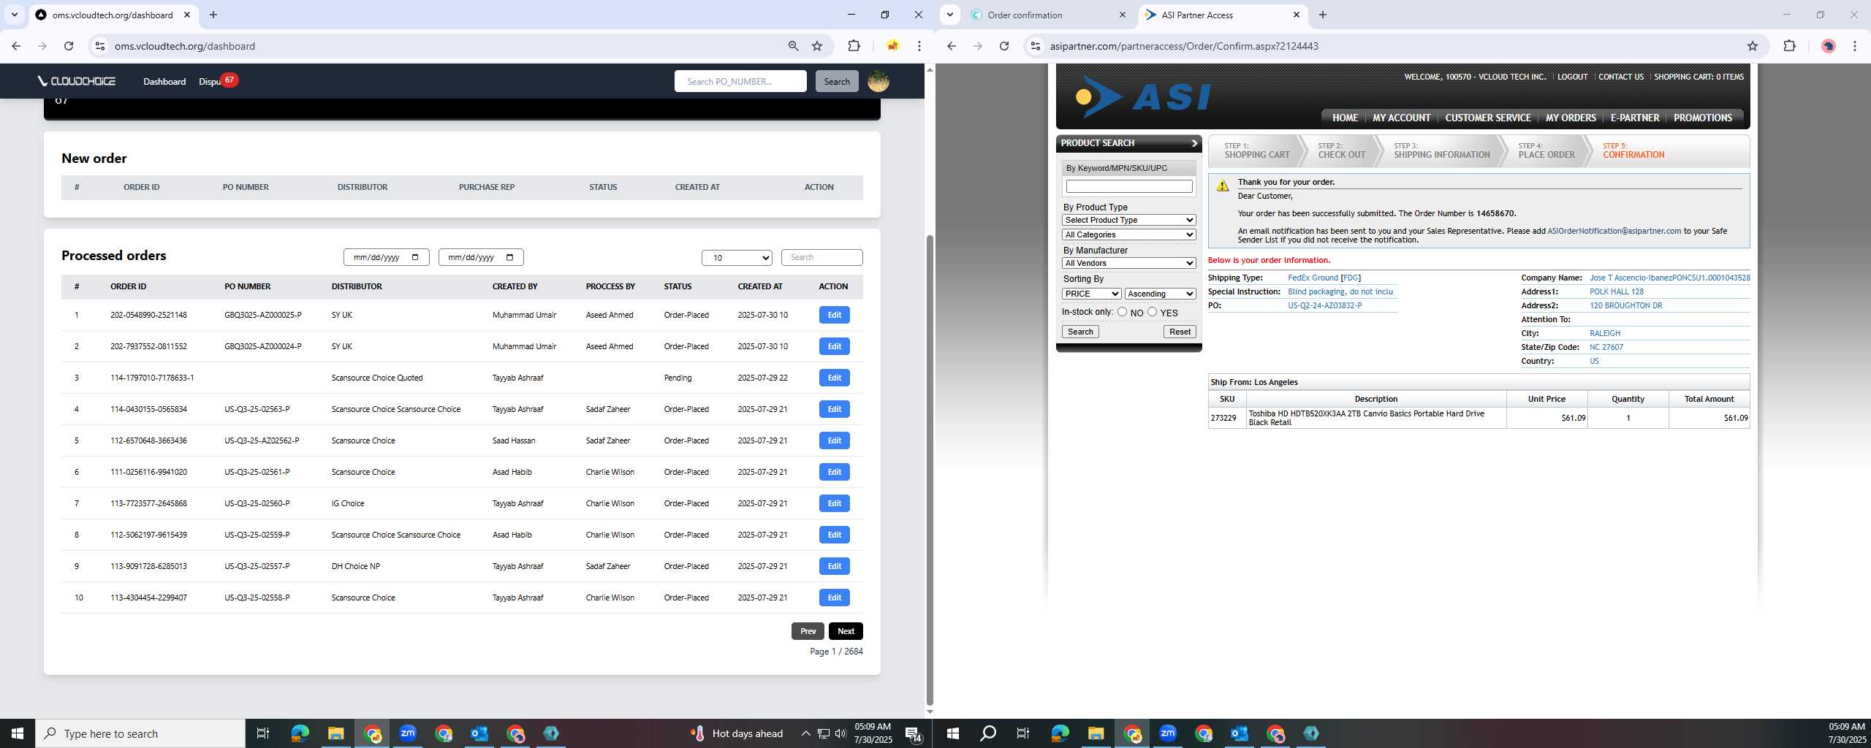Open search icon on right taskbar

(988, 733)
